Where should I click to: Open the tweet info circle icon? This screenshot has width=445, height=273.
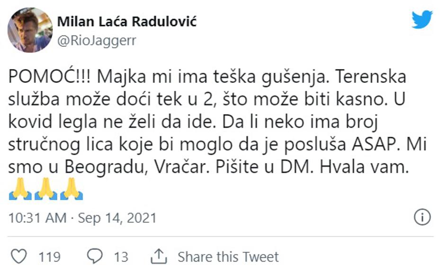pyautogui.click(x=422, y=218)
